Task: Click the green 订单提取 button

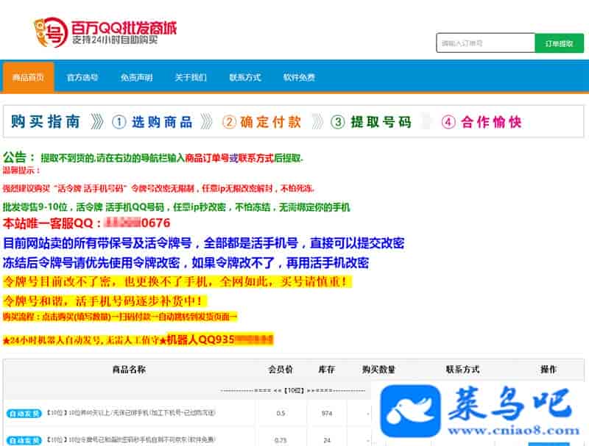Action: tap(560, 43)
